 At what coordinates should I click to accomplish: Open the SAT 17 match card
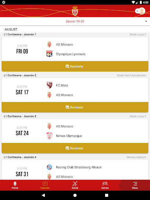[x=75, y=90]
